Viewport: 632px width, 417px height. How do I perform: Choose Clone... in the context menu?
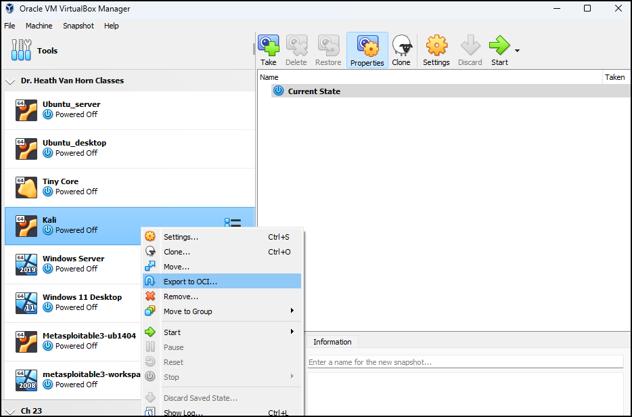222,252
